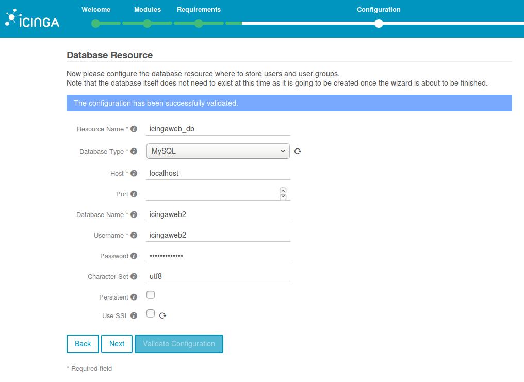Click the Resource Name label
The width and height of the screenshot is (524, 382).
[x=100, y=129]
